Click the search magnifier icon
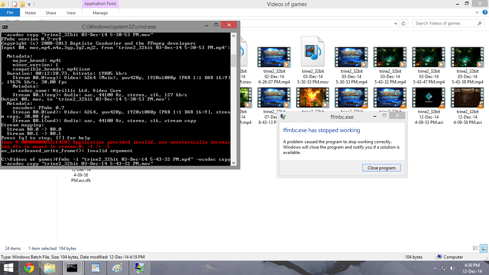489x275 pixels. (x=480, y=23)
